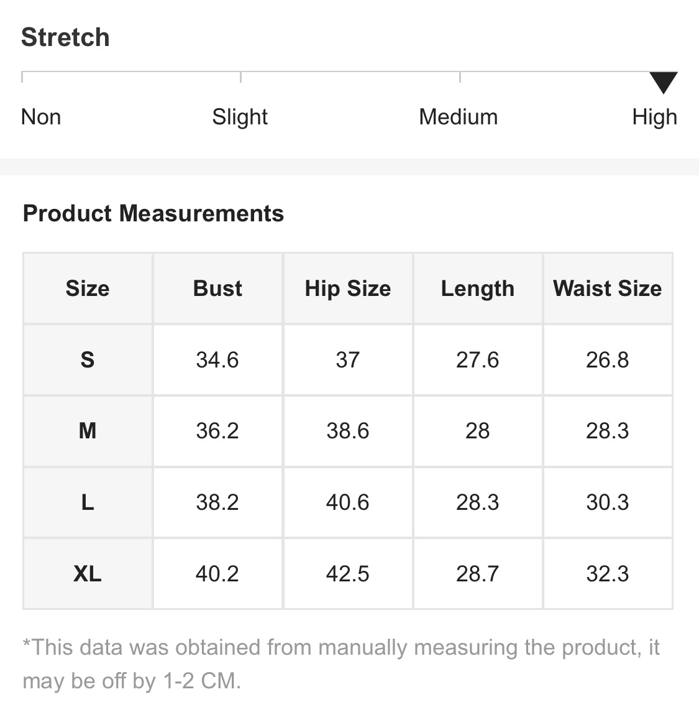
Task: Click the High stretch triangle marker
Action: (x=664, y=83)
